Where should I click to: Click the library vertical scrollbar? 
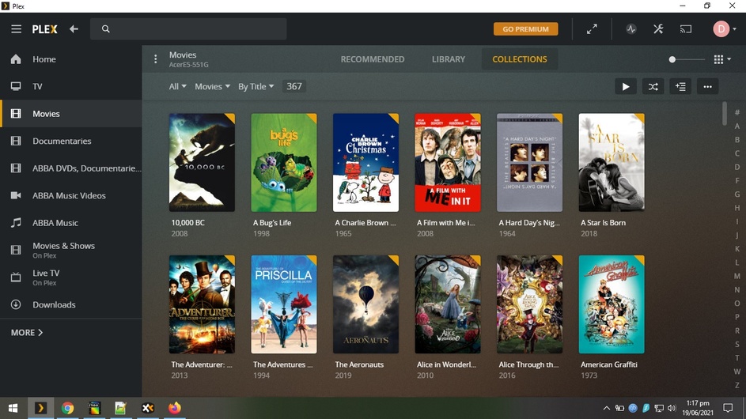click(x=725, y=113)
